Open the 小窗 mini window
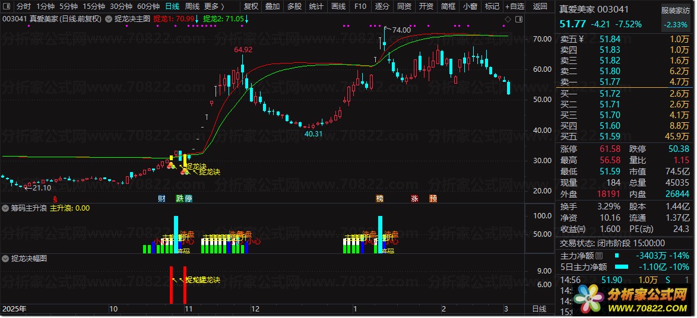 click(x=470, y=7)
